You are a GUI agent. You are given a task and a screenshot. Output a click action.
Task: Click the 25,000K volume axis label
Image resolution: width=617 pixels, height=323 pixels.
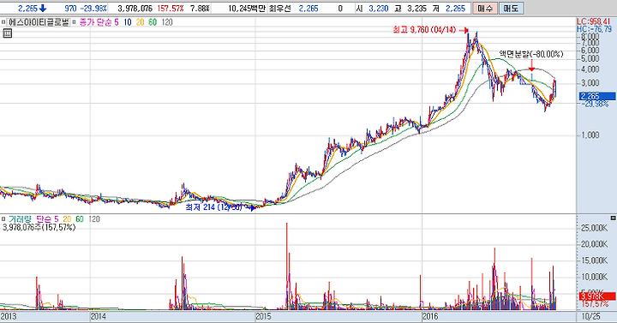coord(594,228)
